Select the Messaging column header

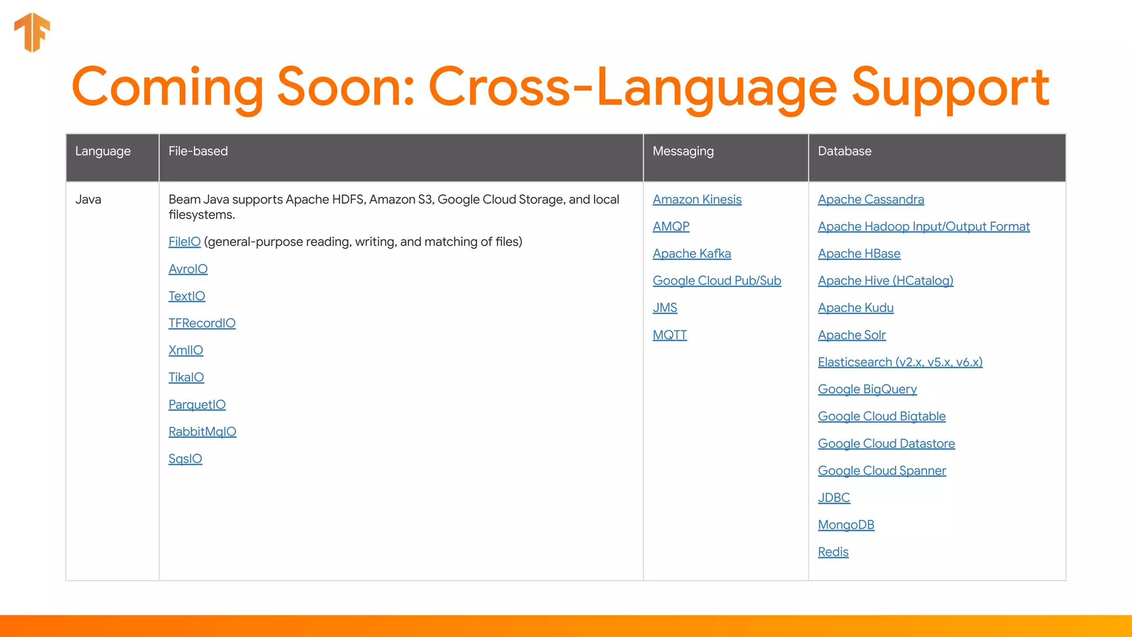726,158
